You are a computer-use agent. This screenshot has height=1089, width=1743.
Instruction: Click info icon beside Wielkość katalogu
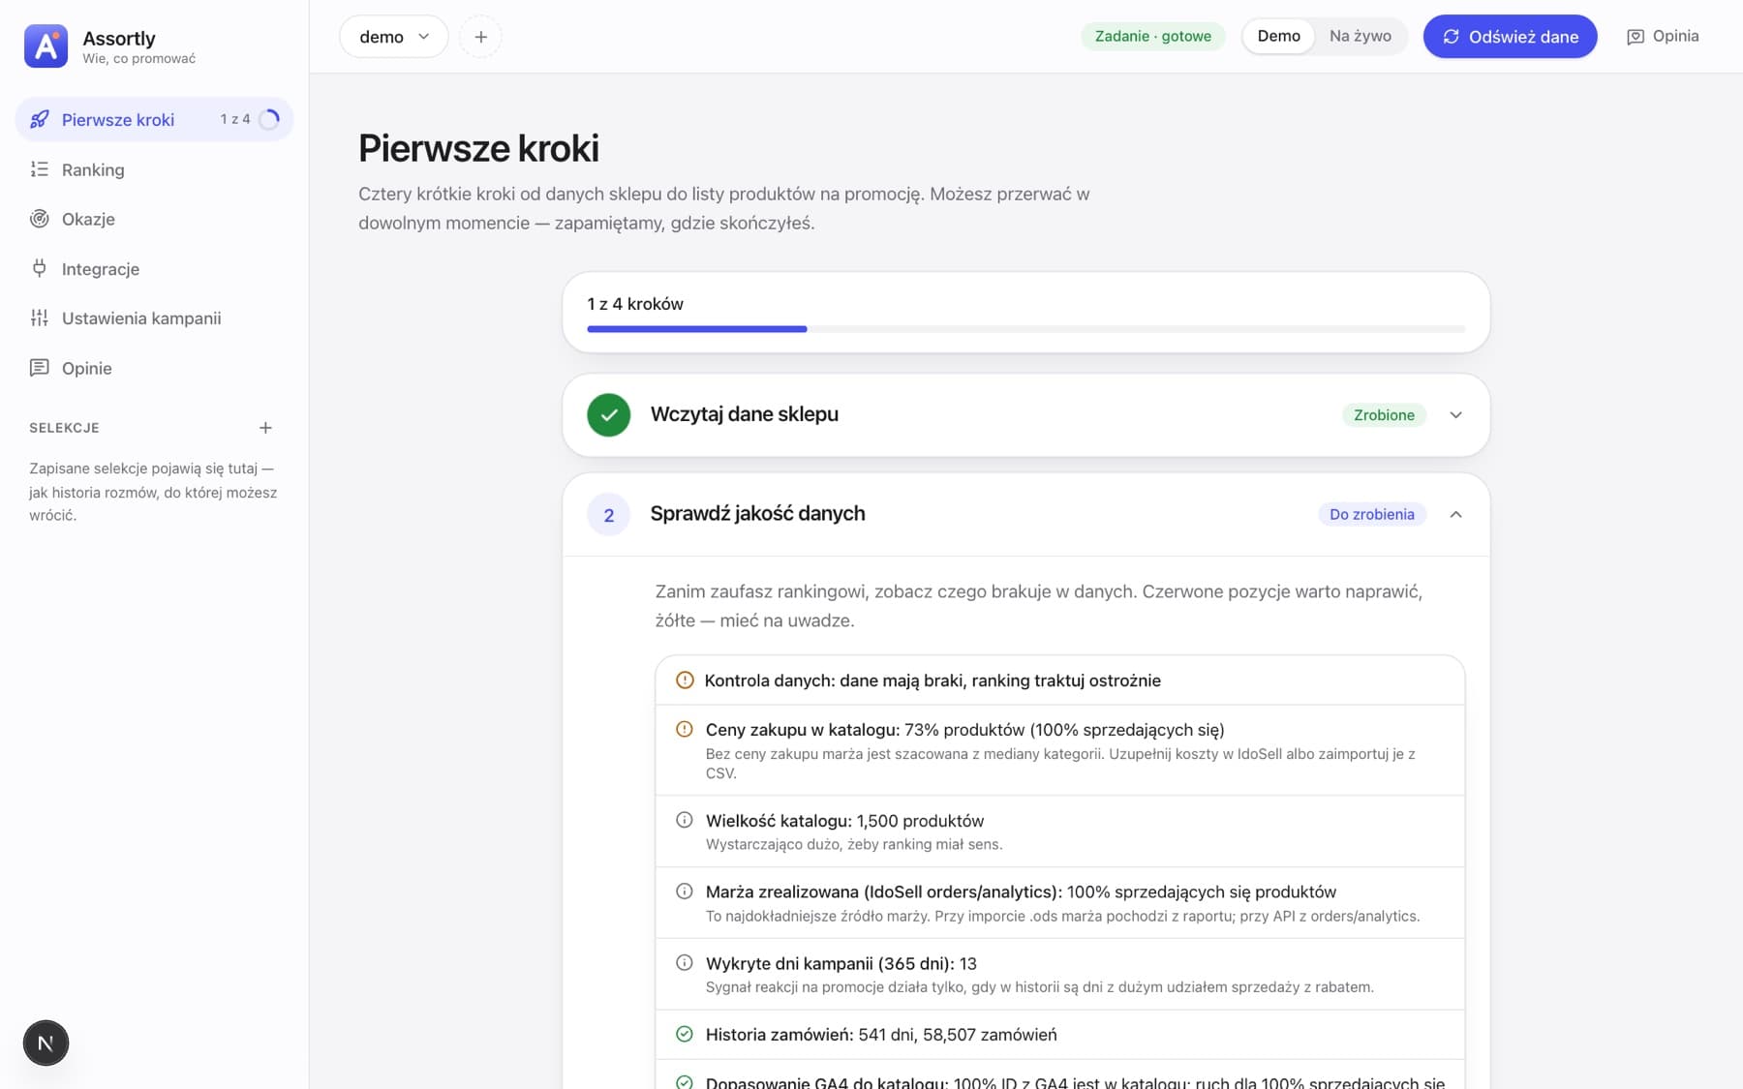click(685, 820)
